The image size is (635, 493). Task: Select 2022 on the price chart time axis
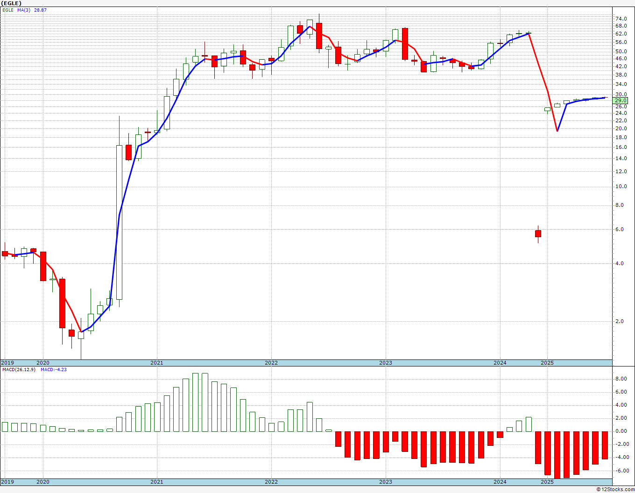click(x=271, y=363)
